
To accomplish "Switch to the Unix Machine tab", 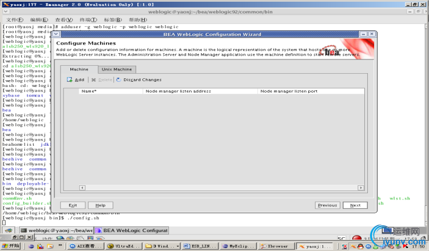I will (117, 69).
